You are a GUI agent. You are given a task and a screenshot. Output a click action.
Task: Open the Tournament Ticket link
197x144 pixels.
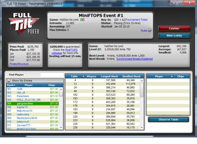point(136,20)
